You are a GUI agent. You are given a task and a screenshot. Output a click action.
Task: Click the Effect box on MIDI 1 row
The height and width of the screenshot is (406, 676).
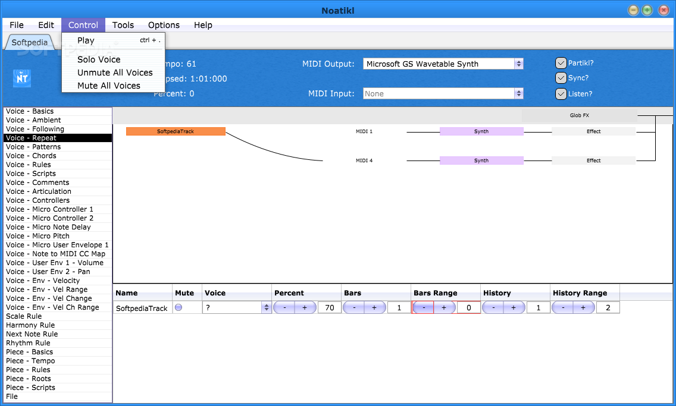[x=594, y=131]
